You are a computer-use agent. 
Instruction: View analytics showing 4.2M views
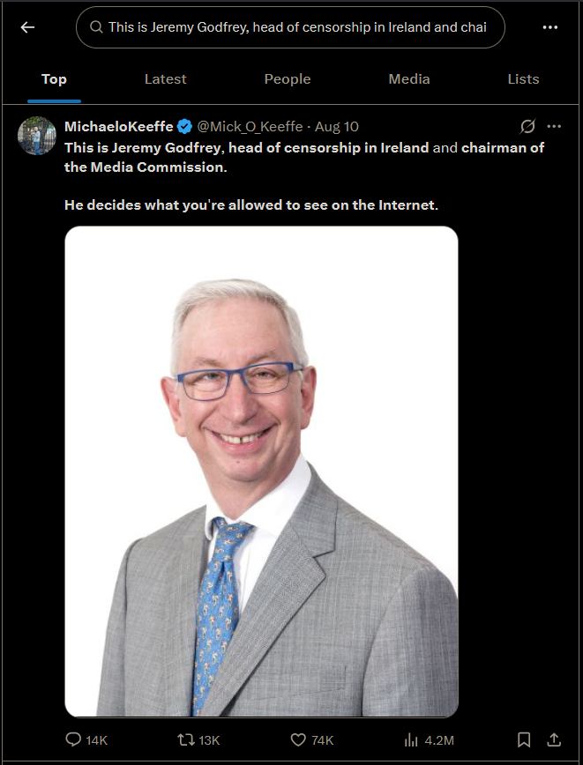tap(430, 740)
